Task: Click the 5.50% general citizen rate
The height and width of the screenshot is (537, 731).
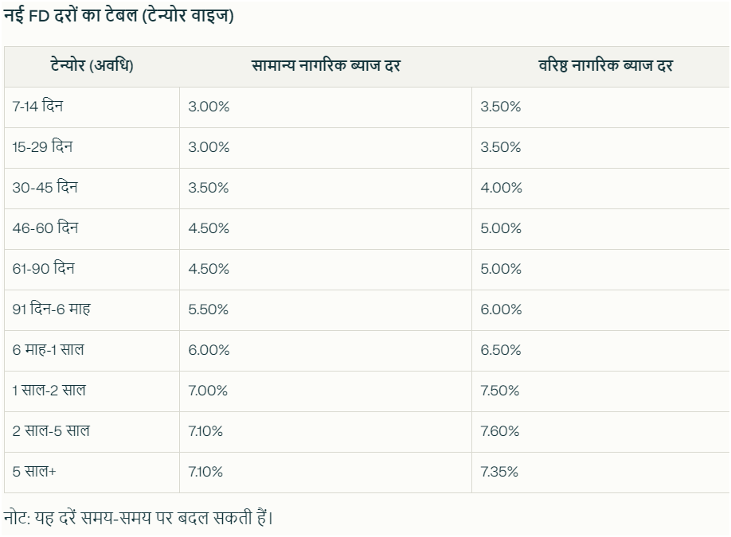Action: [209, 309]
